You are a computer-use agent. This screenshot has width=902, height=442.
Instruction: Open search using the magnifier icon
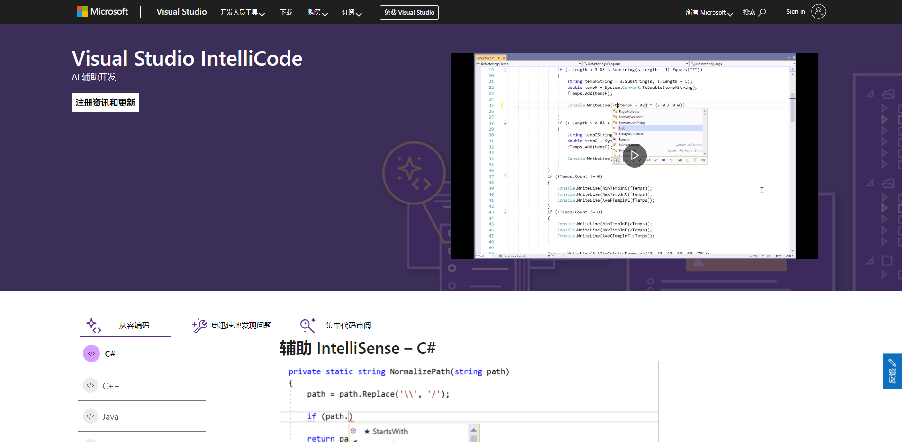[763, 12]
